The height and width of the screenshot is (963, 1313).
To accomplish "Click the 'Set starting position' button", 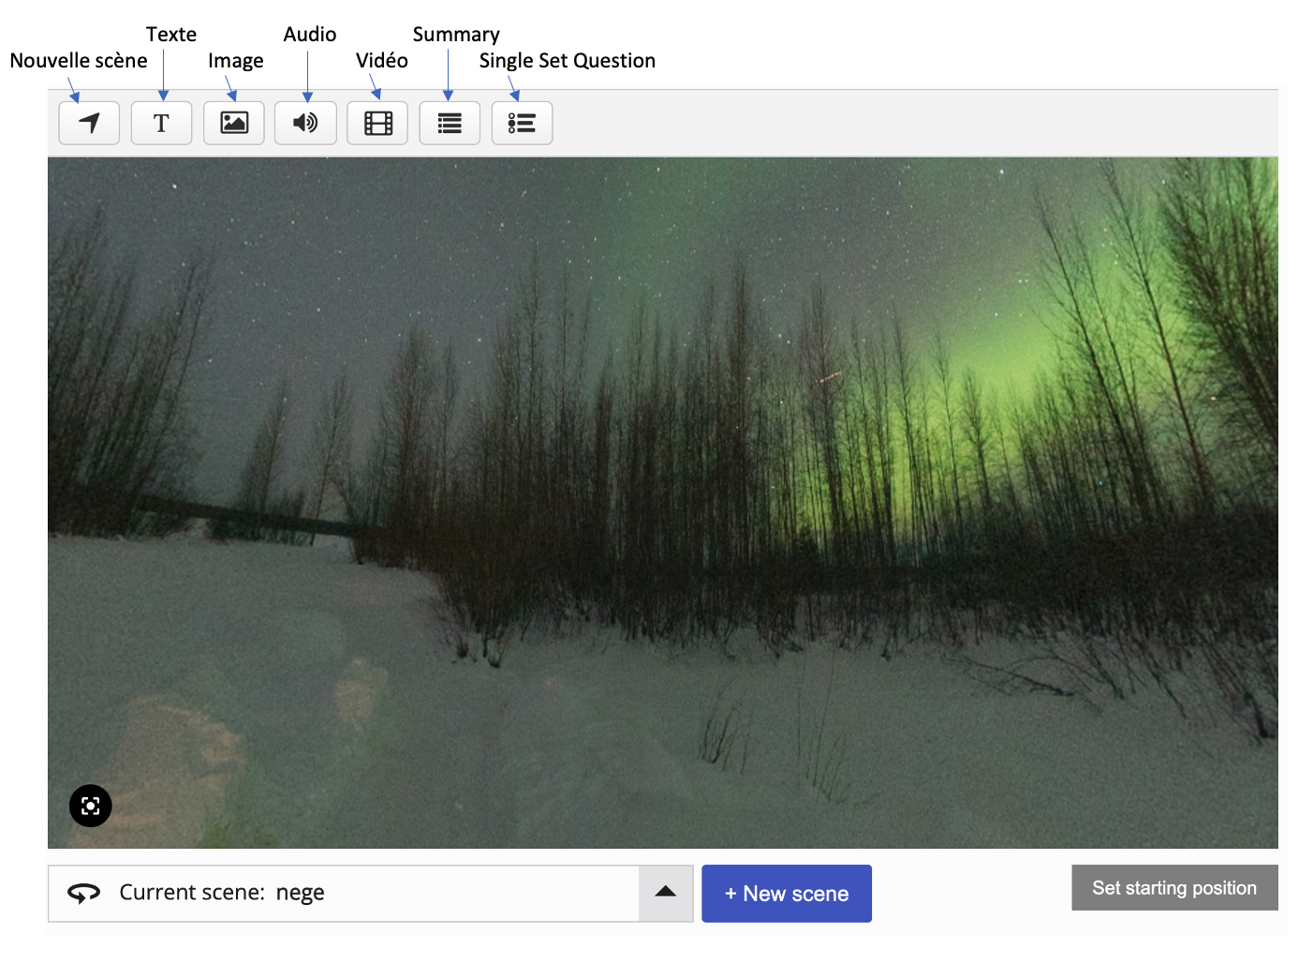I will [x=1174, y=888].
